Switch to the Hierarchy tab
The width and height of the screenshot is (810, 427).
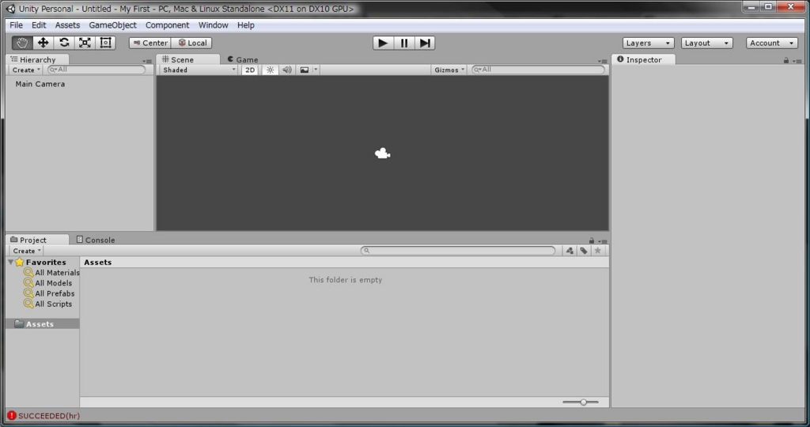pyautogui.click(x=37, y=59)
